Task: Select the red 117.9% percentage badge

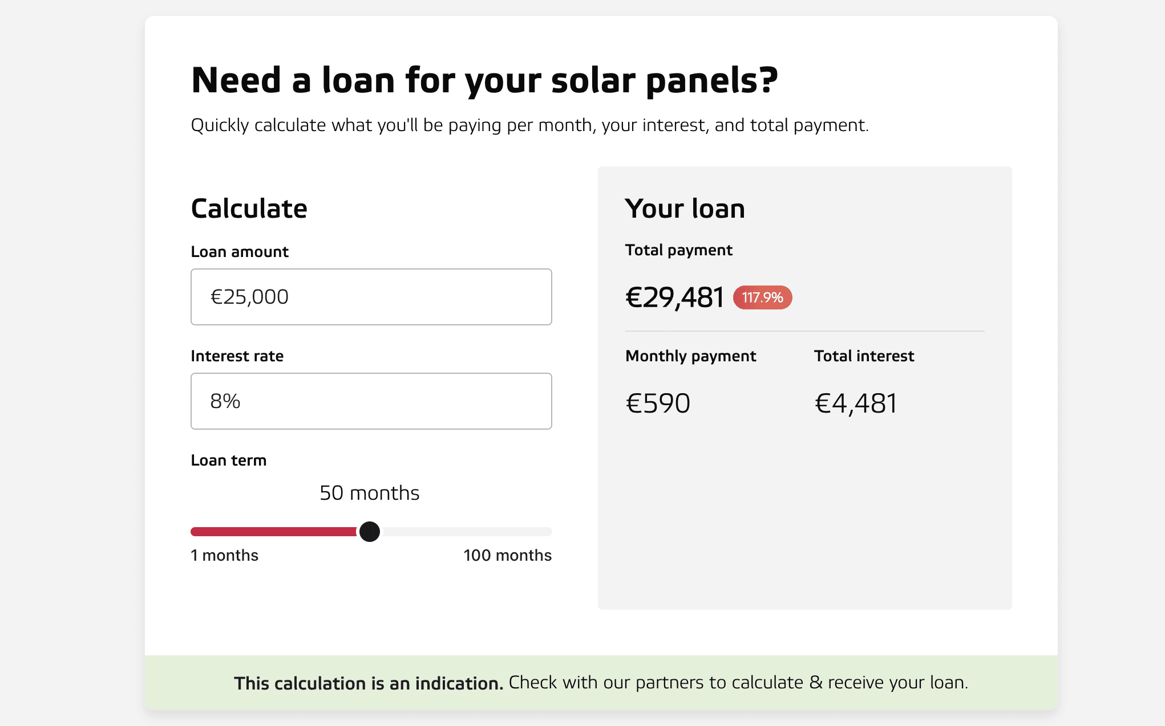Action: click(x=763, y=297)
